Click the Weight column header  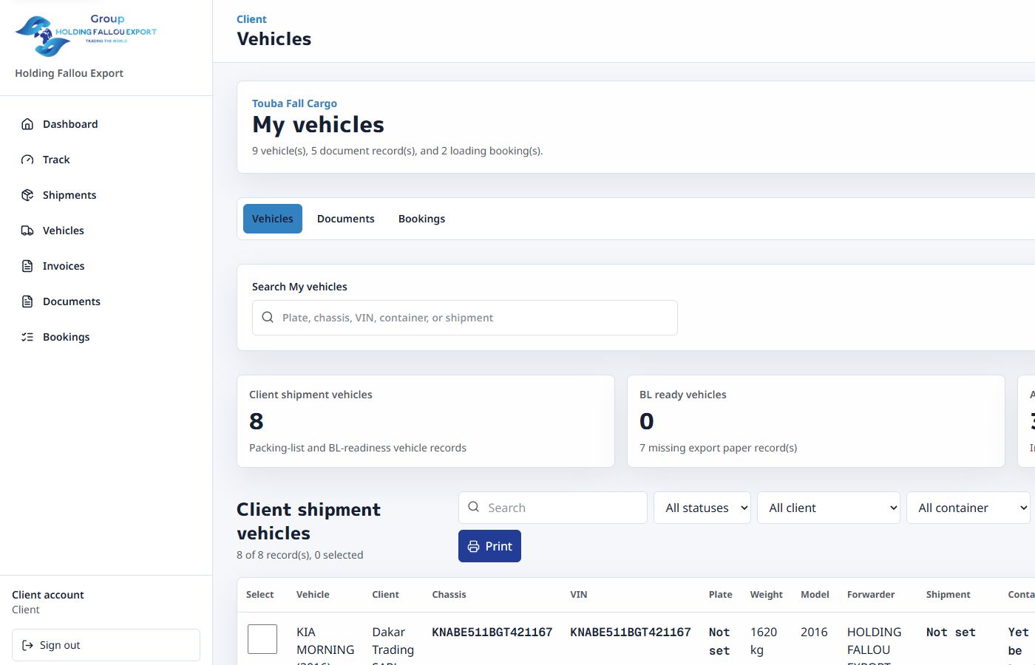[x=766, y=595]
